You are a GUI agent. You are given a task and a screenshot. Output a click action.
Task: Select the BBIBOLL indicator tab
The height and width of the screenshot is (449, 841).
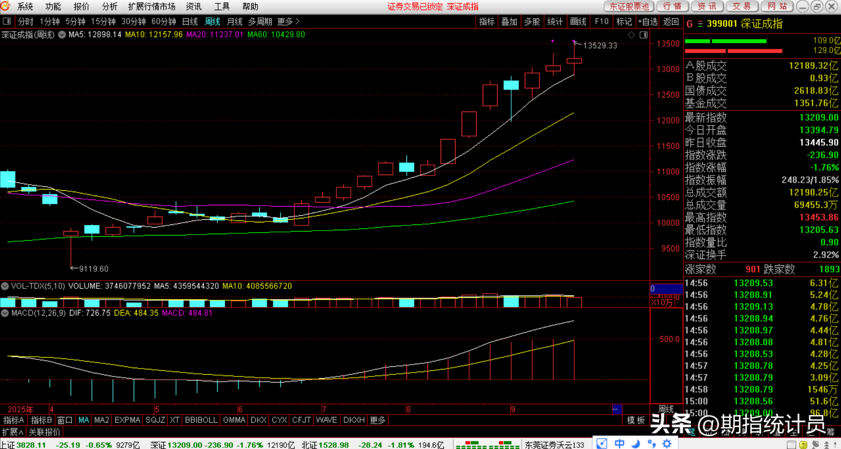coord(201,420)
